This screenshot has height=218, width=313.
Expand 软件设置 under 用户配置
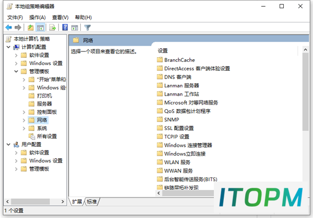[16, 152]
